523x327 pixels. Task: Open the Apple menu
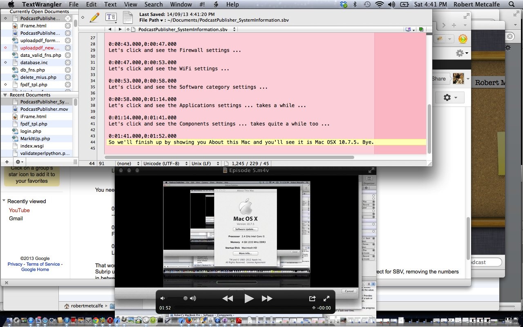click(x=11, y=4)
